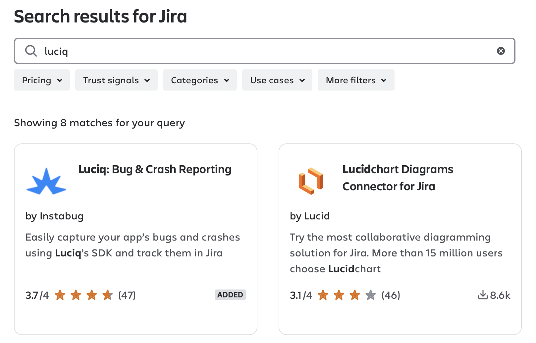Screen dimensions: 536x343
Task: Open the Pricing filter dropdown
Action: pos(42,80)
